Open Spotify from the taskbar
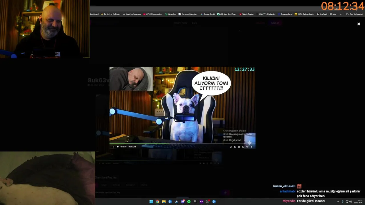The image size is (365, 205). pyautogui.click(x=189, y=202)
